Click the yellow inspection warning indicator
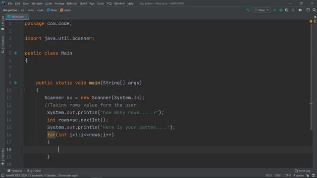Image resolution: width=317 pixels, height=178 pixels. coord(311,21)
